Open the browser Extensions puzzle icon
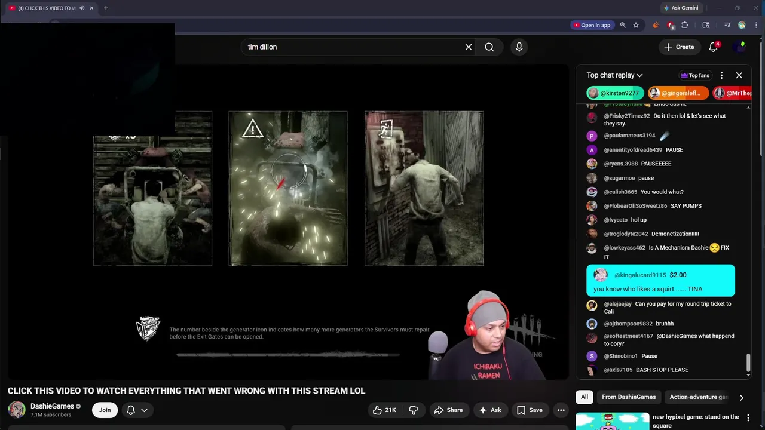Image resolution: width=765 pixels, height=430 pixels. tap(685, 25)
